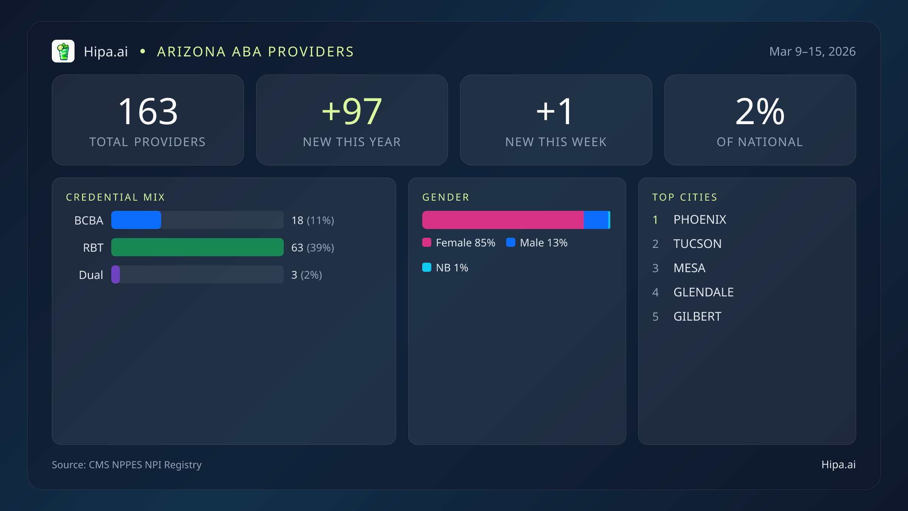The image size is (908, 511).
Task: Select GLENDALE in the top cities list
Action: 703,292
